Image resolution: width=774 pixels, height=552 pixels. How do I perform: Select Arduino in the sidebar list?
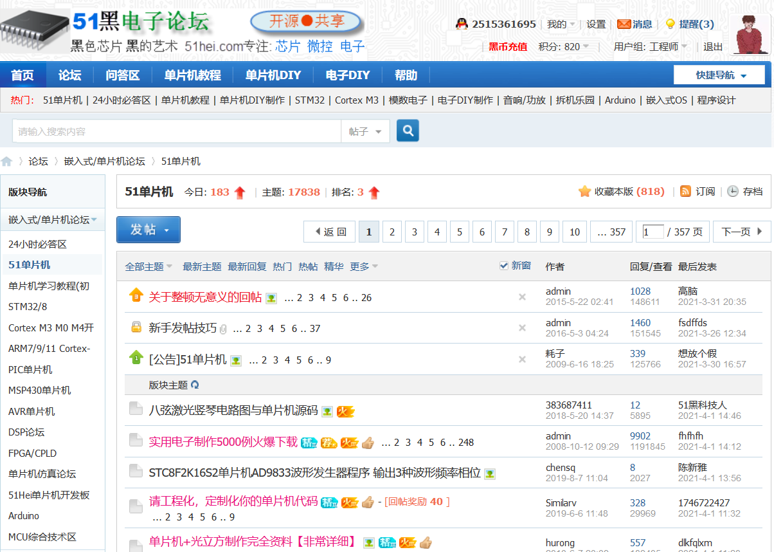click(x=24, y=515)
